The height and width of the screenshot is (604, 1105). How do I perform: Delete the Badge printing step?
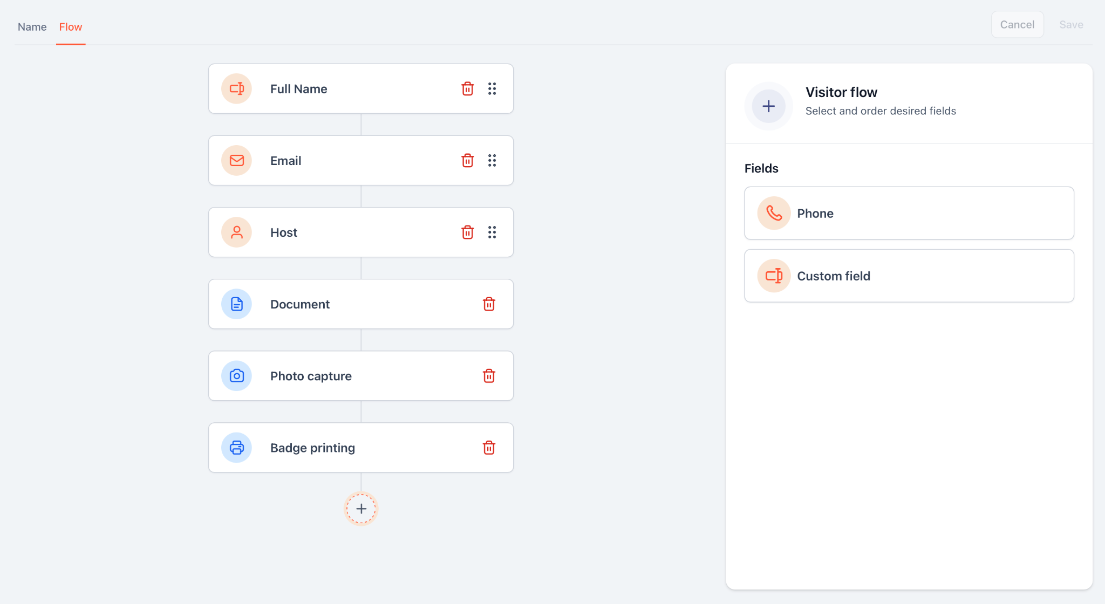(x=489, y=448)
